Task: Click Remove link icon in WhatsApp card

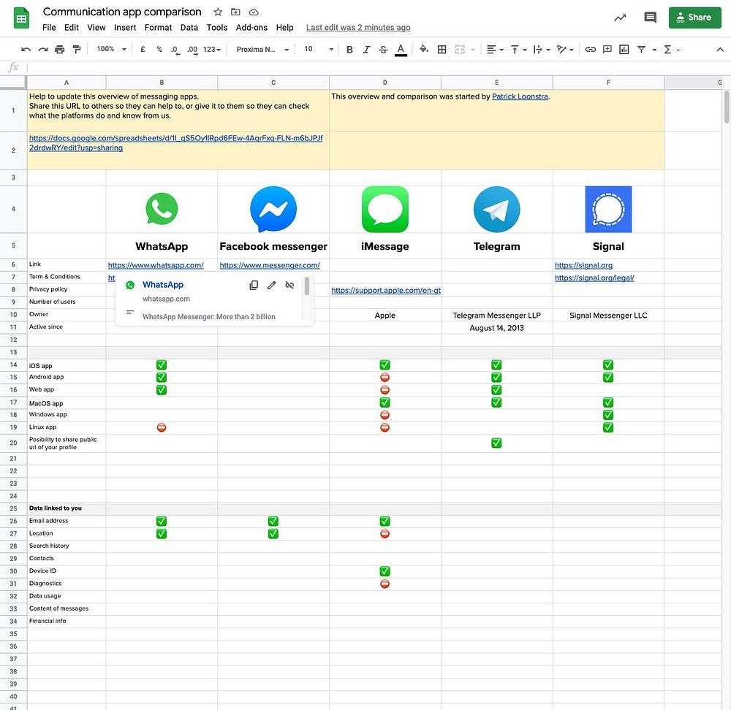Action: click(x=289, y=285)
